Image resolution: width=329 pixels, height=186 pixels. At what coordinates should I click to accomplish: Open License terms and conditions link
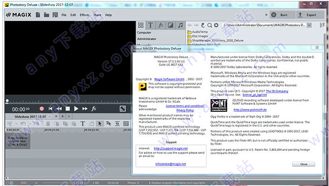click(x=185, y=106)
